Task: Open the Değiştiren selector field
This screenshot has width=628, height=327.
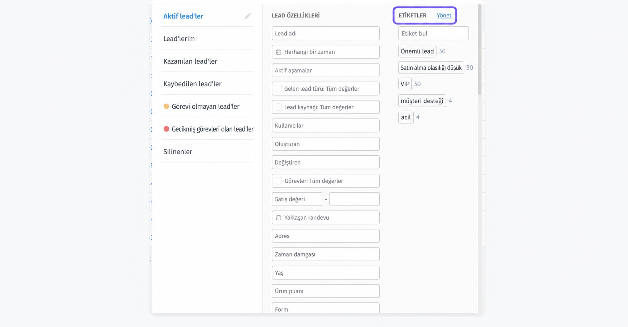Action: 326,162
